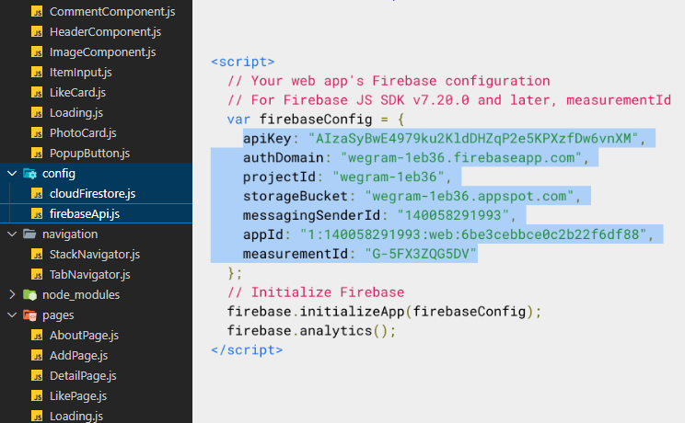Click the pages folder icon
685x423 pixels.
click(29, 314)
